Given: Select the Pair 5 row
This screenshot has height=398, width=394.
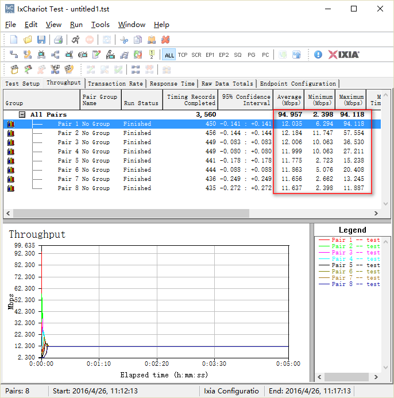Looking at the screenshot, I should [192, 161].
